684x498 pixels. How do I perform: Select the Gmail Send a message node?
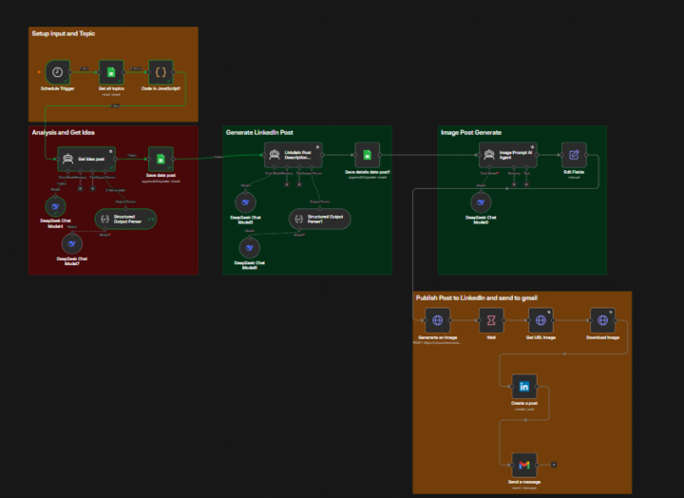click(x=524, y=466)
